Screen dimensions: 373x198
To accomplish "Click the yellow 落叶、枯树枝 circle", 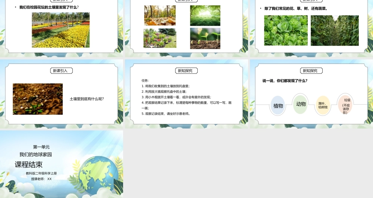I will click(323, 105).
